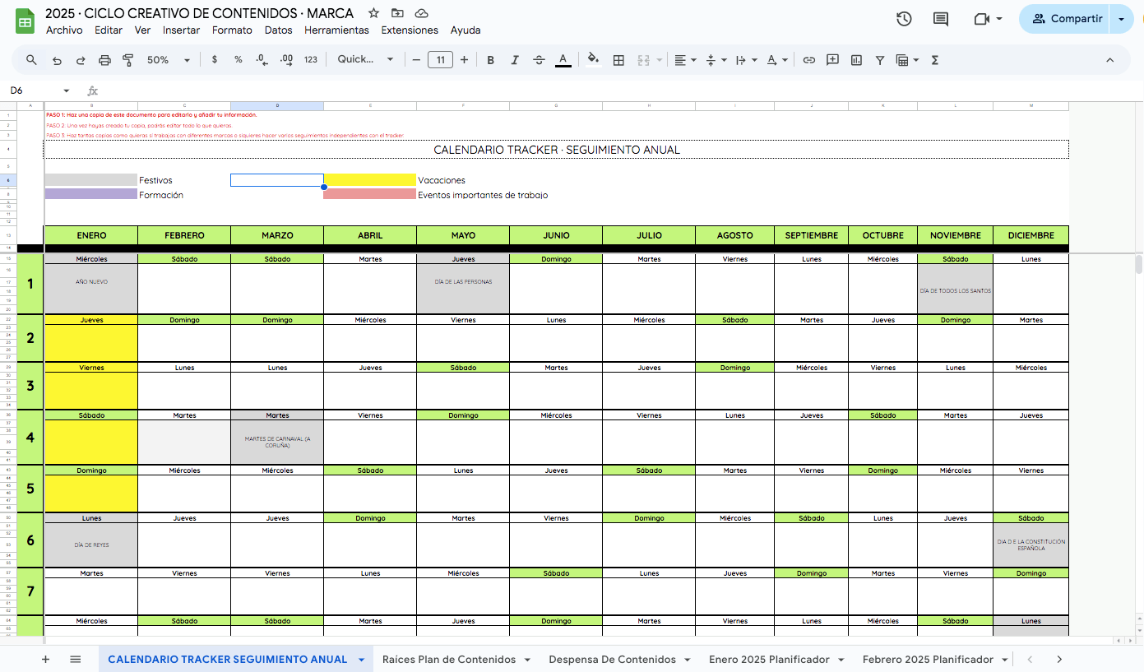The image size is (1144, 672).
Task: Toggle strikethrough formatting
Action: (539, 60)
